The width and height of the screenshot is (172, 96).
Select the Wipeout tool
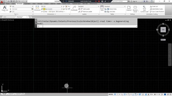(x=129, y=8)
